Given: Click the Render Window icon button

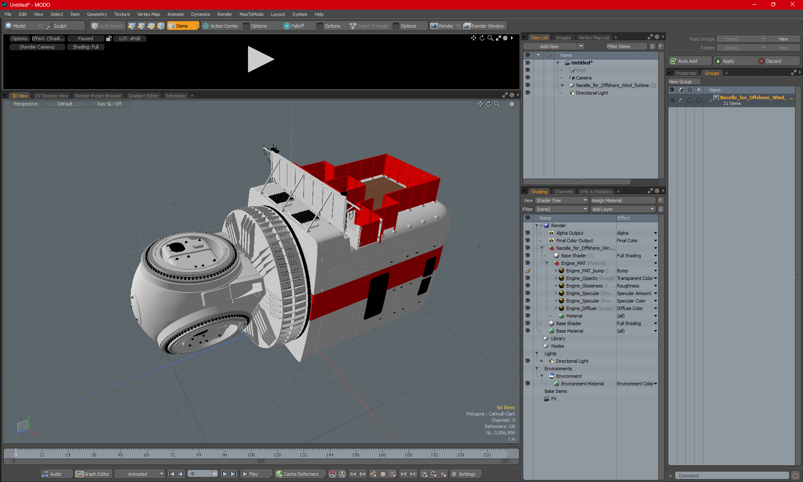Looking at the screenshot, I should 467,26.
